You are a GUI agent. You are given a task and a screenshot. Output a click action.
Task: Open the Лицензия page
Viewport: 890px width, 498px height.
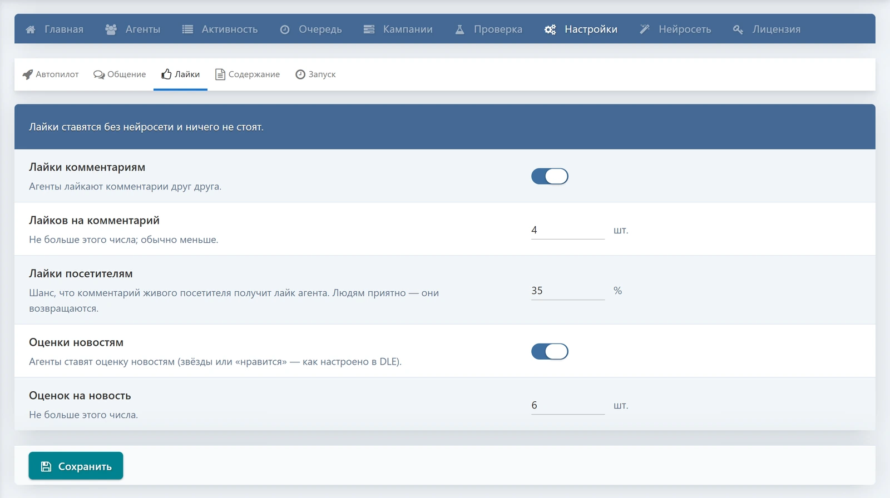(767, 29)
